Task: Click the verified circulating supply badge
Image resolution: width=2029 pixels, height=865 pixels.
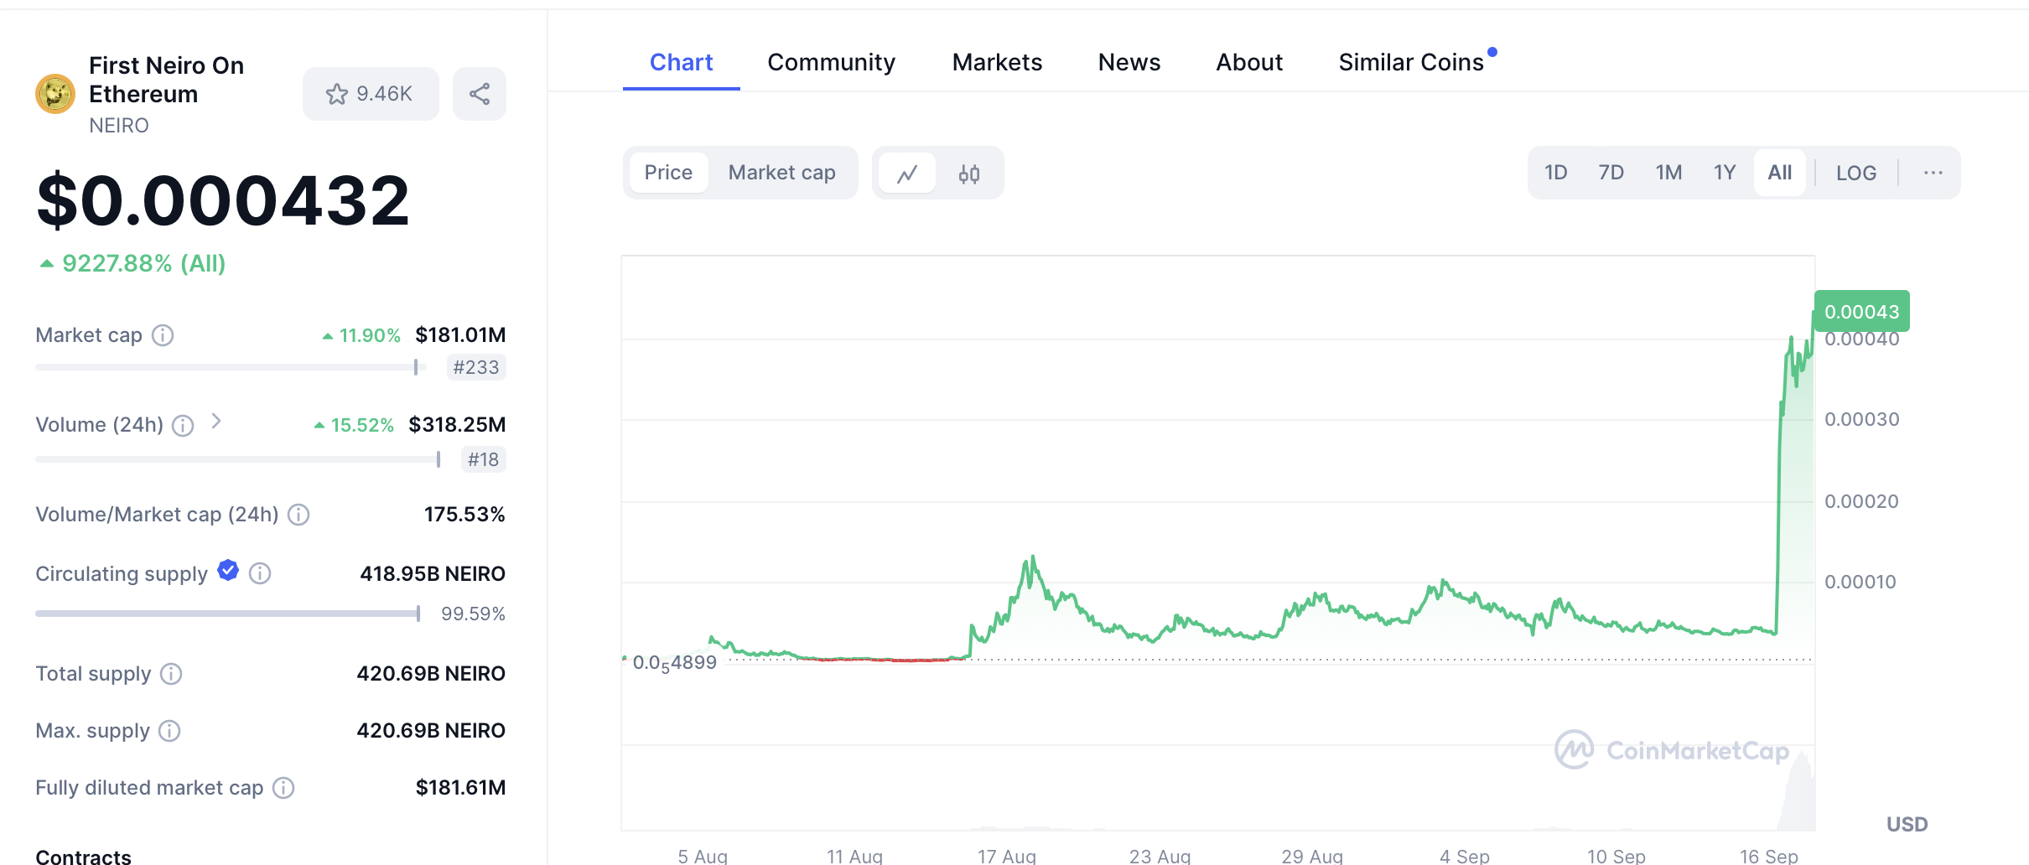Action: (228, 571)
